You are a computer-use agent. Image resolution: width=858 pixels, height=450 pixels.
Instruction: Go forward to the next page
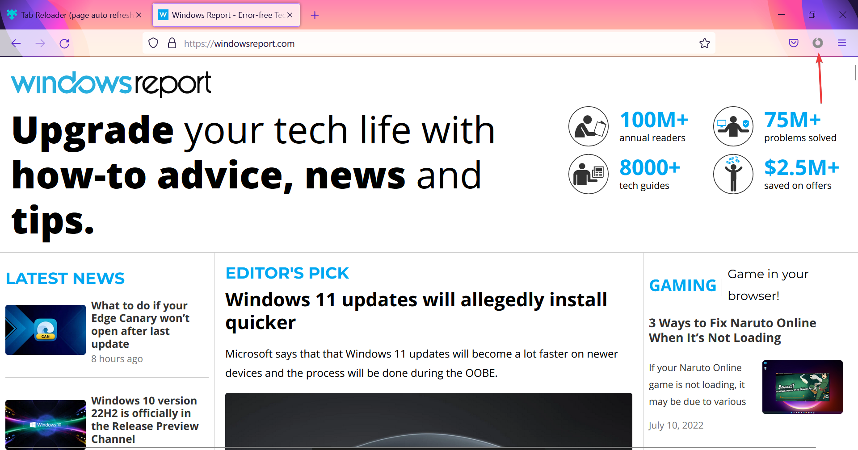tap(40, 43)
